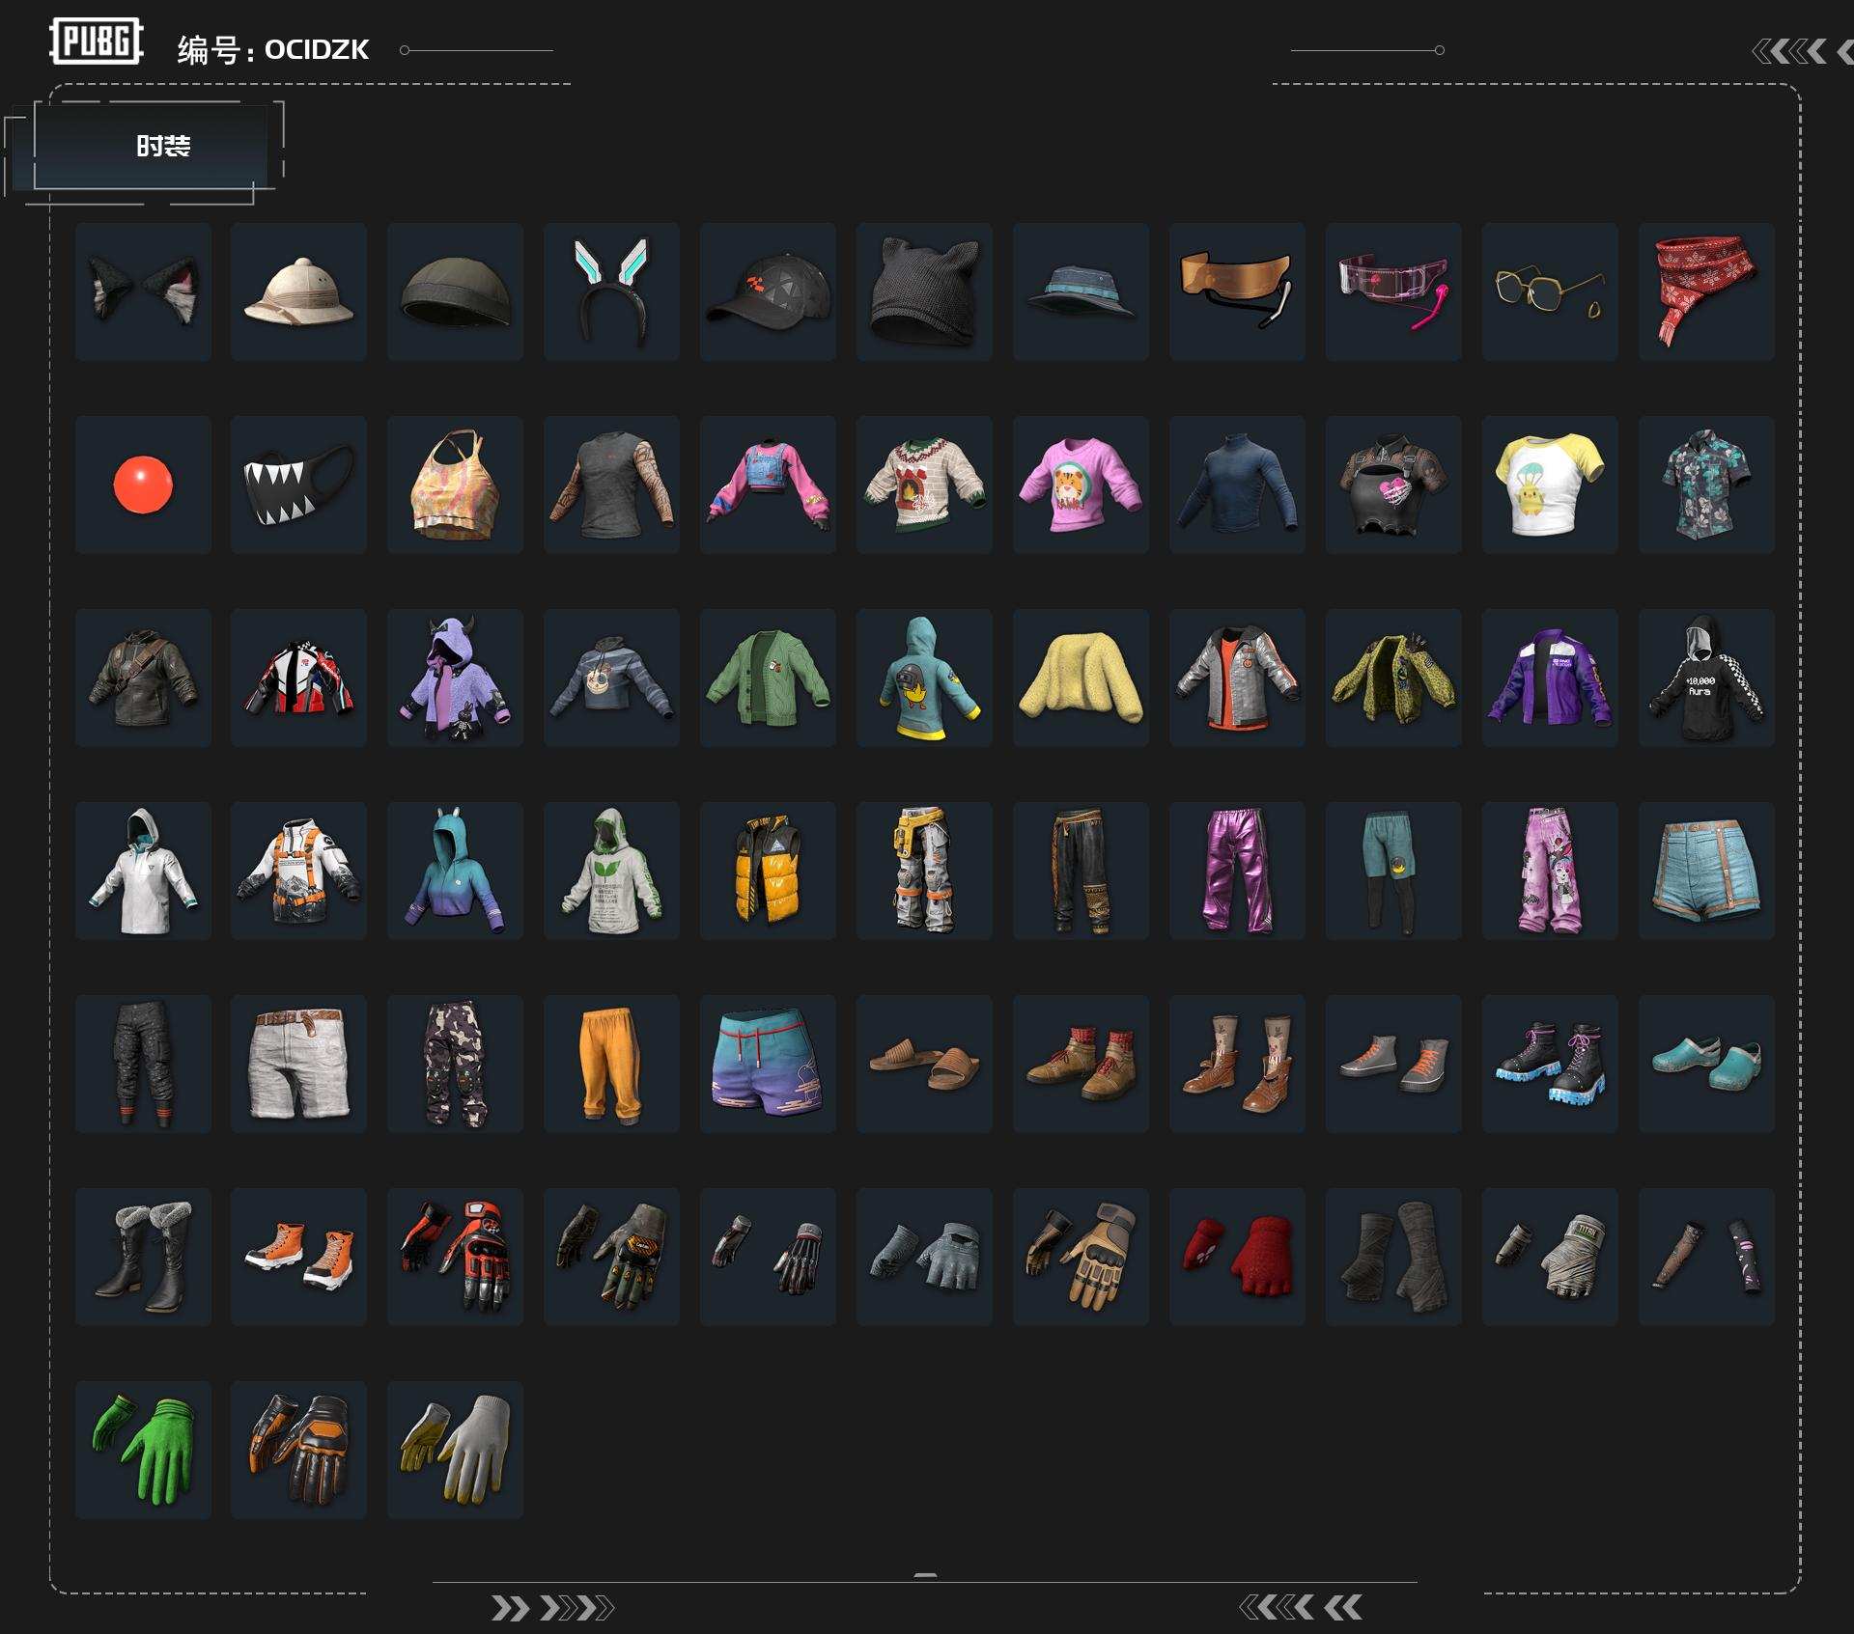Select the red snowflake scarf
Viewport: 1854px width, 1634px height.
(1707, 292)
